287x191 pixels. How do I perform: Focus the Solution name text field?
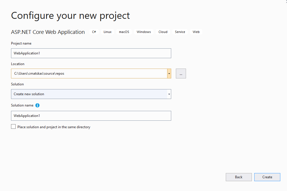(x=91, y=116)
